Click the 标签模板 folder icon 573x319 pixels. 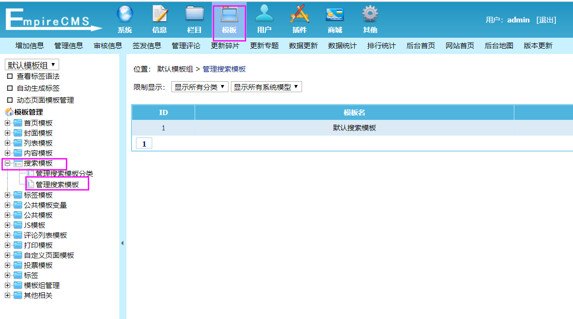tap(18, 195)
